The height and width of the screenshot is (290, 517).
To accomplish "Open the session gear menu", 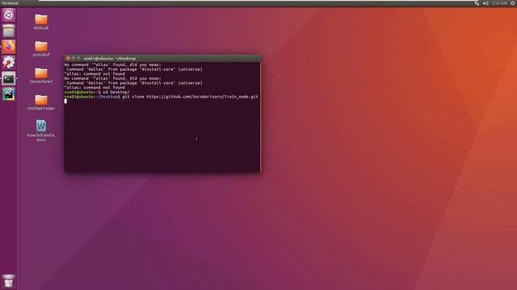I will tap(513, 3).
